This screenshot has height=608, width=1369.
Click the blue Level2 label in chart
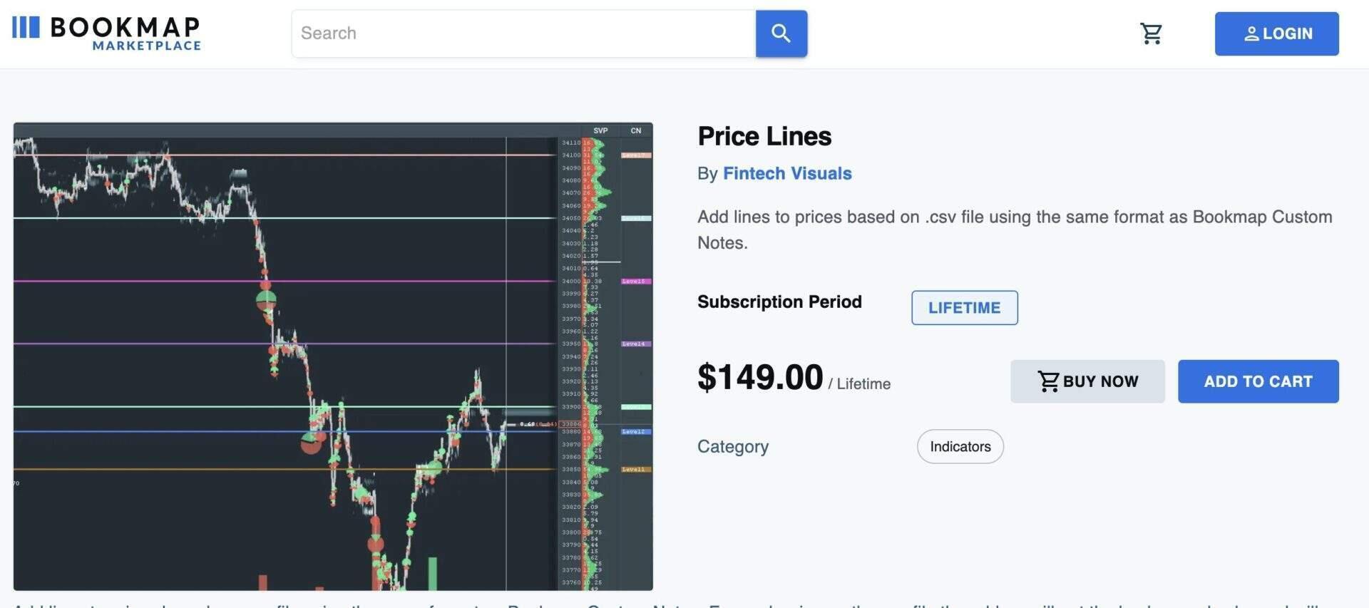[634, 431]
